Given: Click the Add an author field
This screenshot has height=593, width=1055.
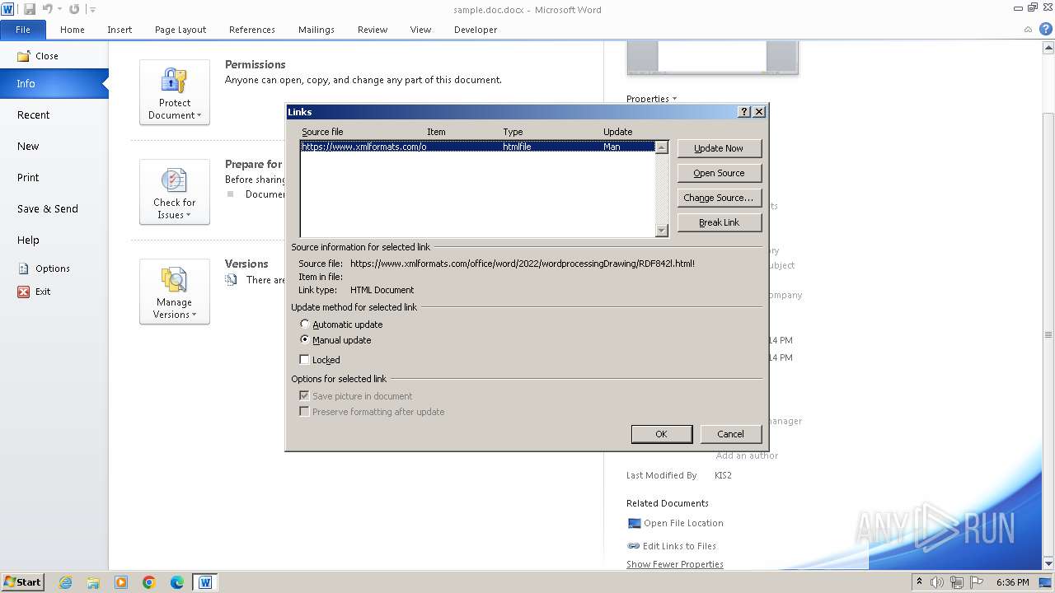Looking at the screenshot, I should point(747,455).
